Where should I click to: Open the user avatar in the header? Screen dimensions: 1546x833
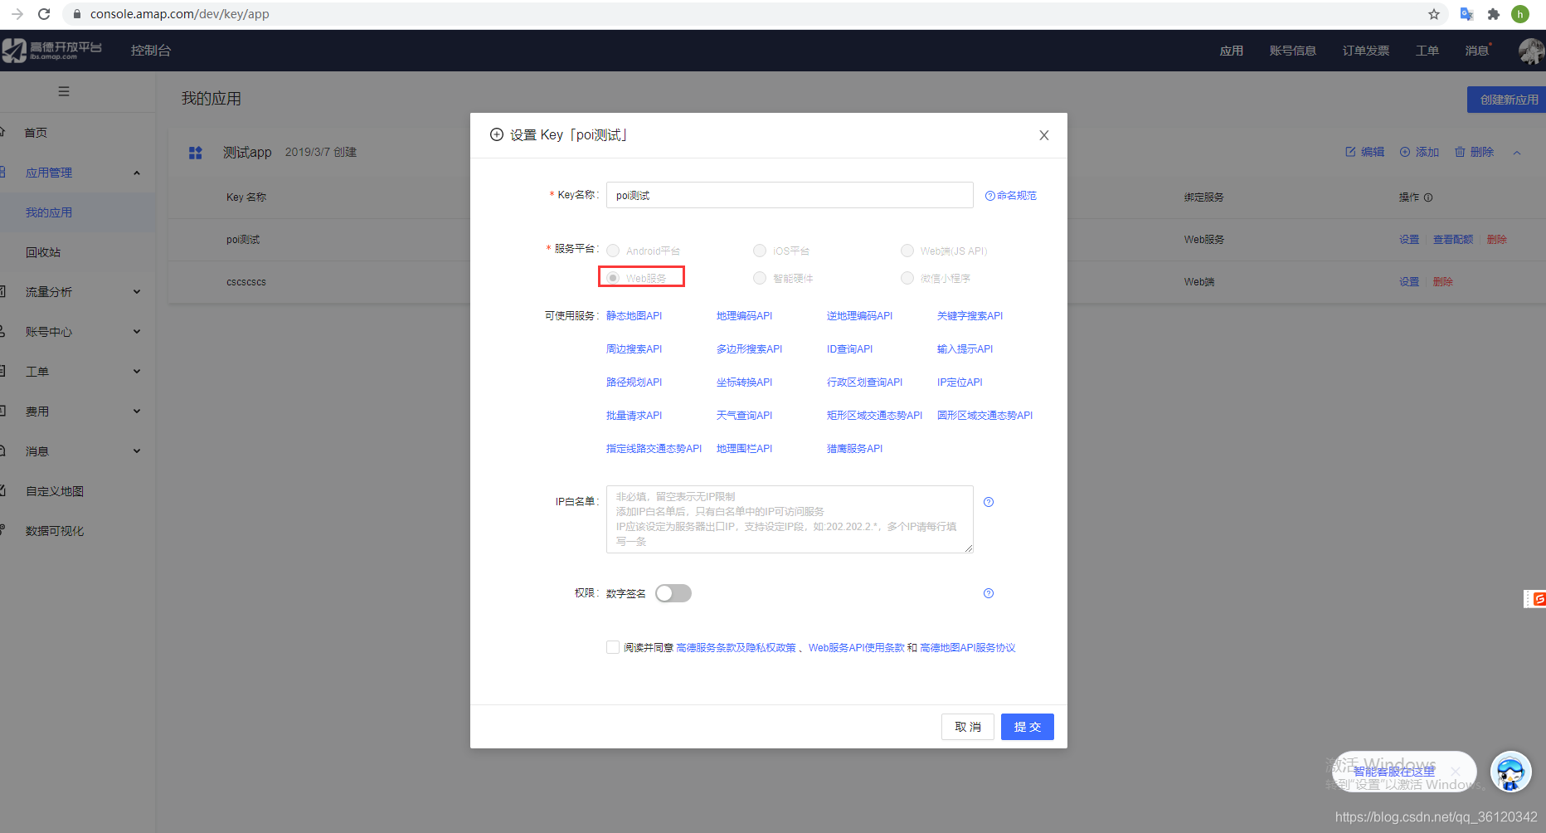pyautogui.click(x=1531, y=51)
